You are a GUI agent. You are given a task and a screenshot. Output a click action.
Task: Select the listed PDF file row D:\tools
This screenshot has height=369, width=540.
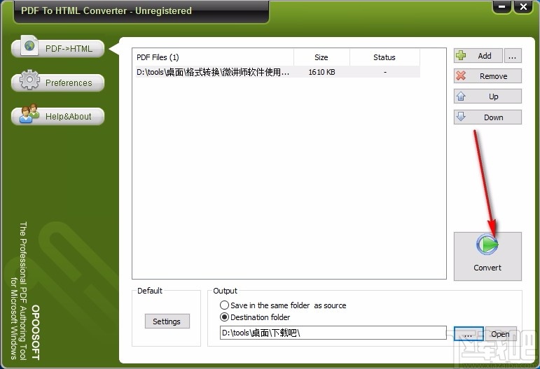[278, 72]
